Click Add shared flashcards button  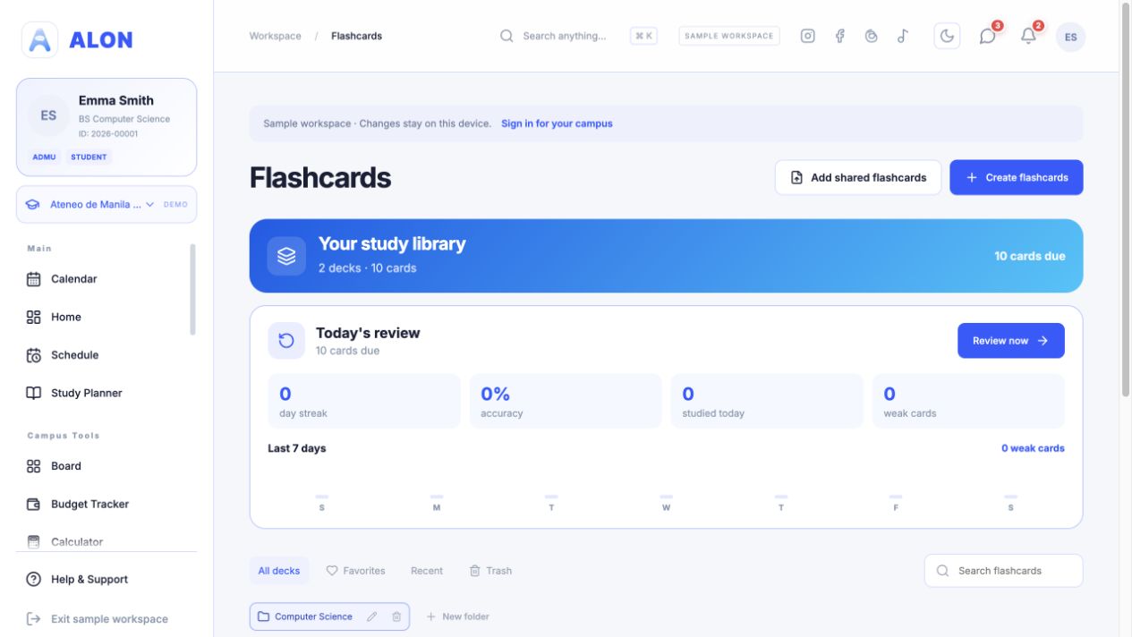(858, 177)
